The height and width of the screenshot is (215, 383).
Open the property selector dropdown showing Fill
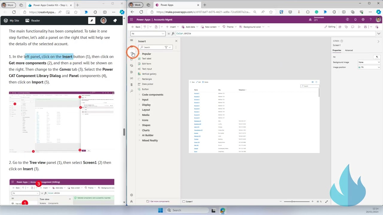tap(148, 33)
